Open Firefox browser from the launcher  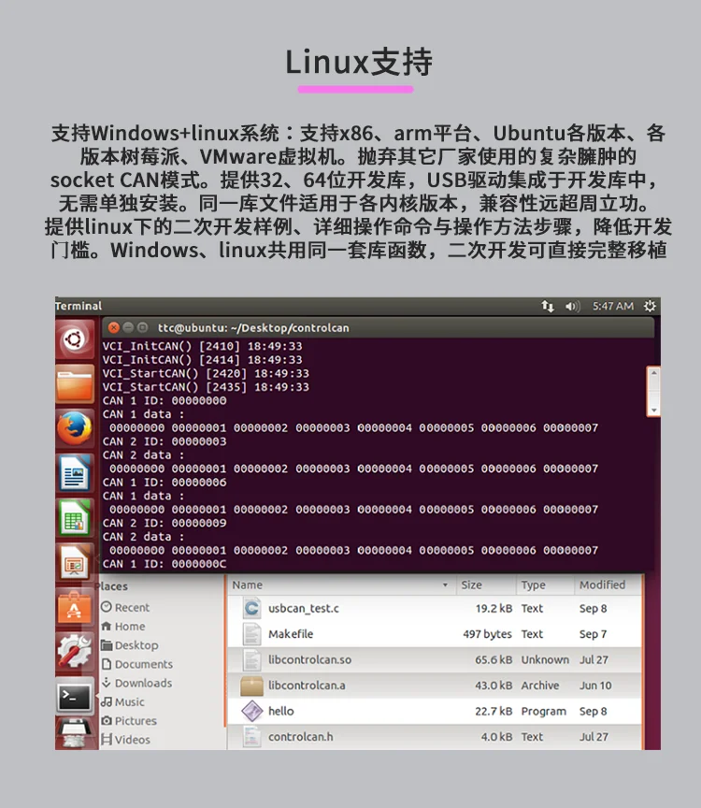tap(75, 428)
